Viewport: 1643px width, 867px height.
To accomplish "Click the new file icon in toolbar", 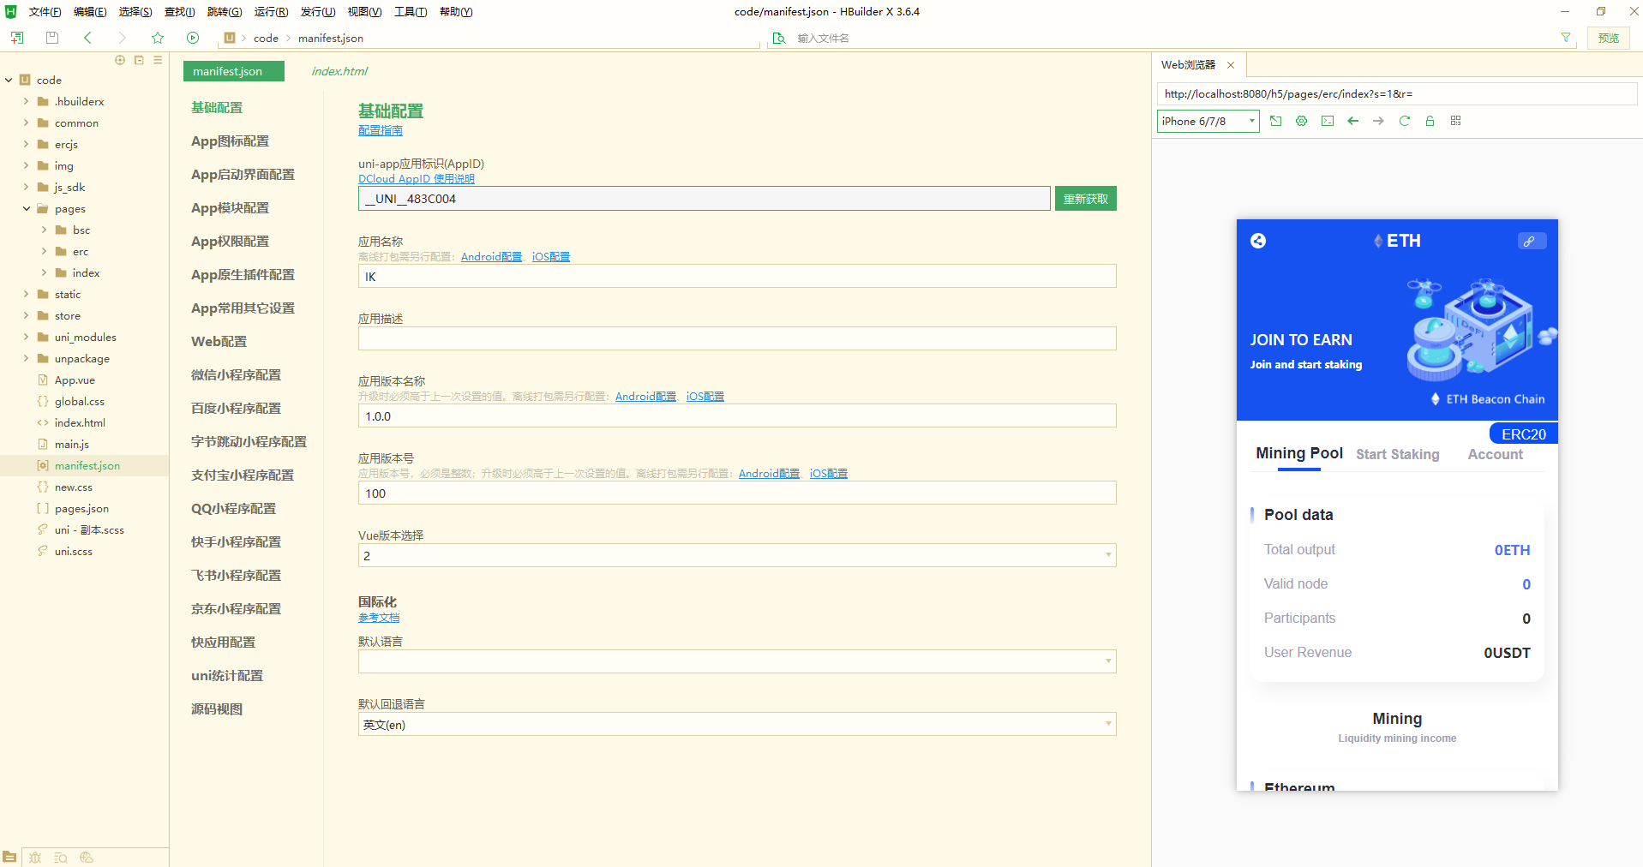I will pyautogui.click(x=17, y=38).
